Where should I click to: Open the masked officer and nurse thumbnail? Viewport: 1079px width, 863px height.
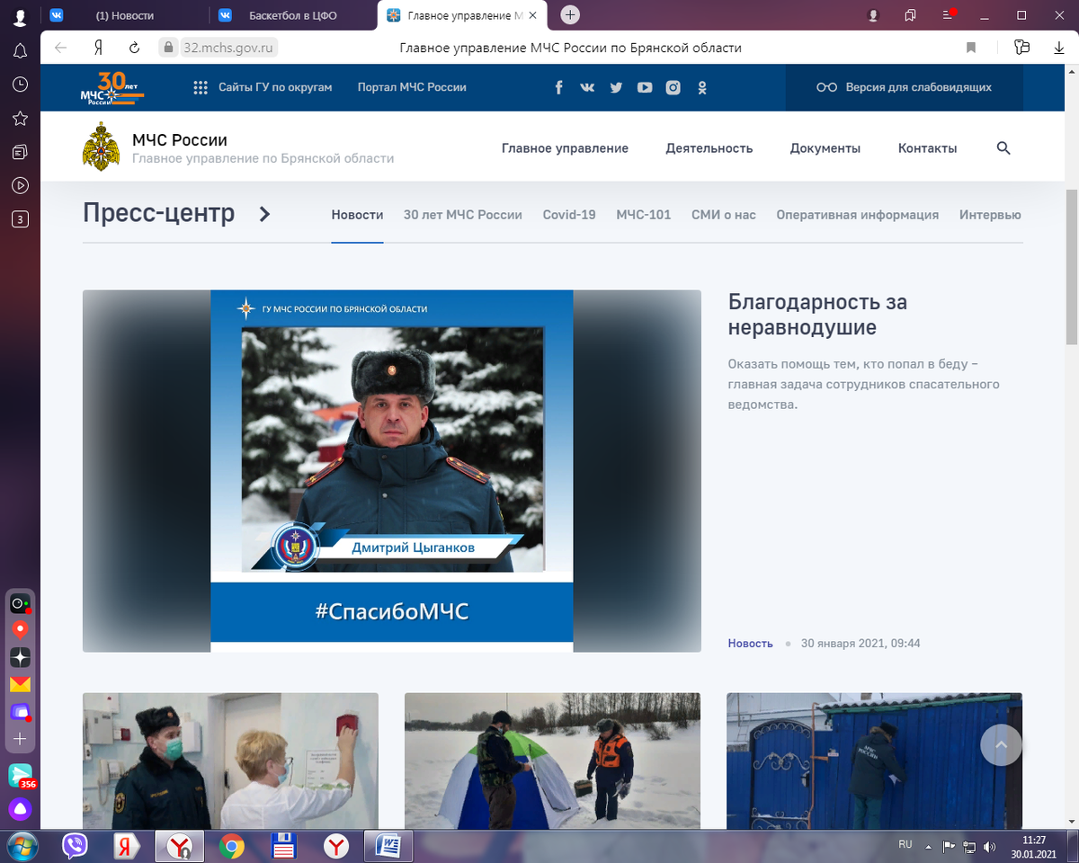point(230,761)
